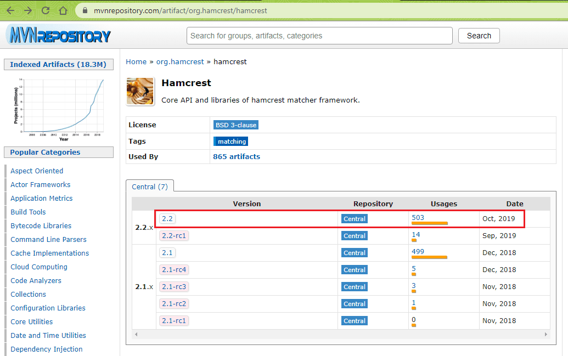Reload the page with refresh icon

point(46,10)
